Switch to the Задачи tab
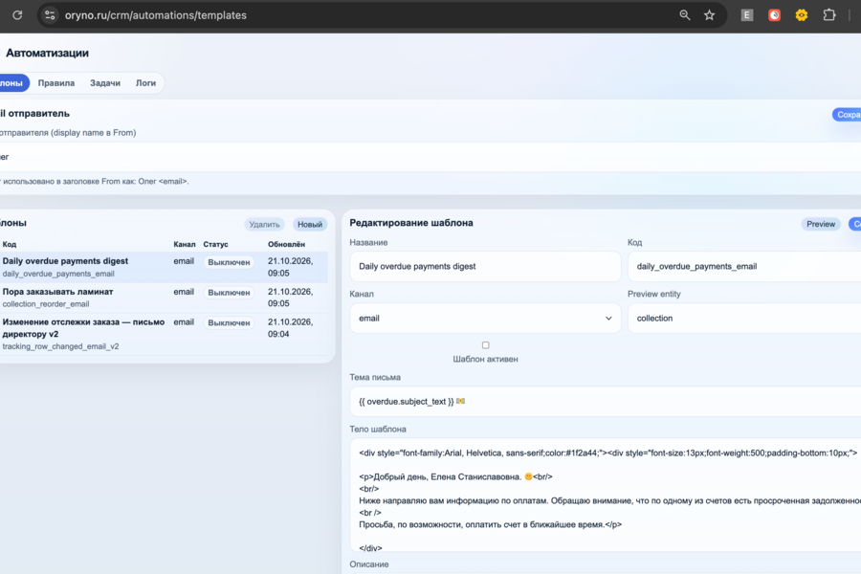This screenshot has height=574, width=861. click(105, 83)
